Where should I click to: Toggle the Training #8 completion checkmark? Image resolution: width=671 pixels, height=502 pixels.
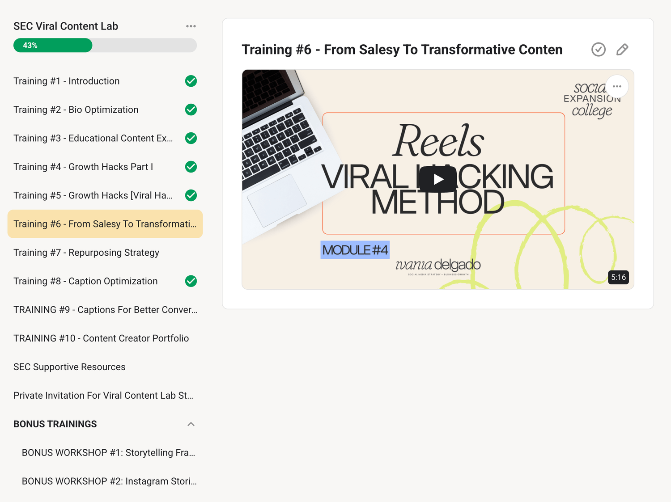pyautogui.click(x=191, y=281)
